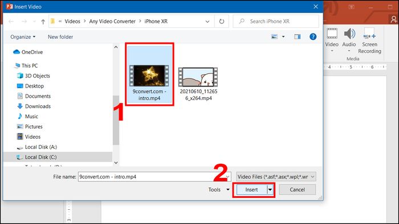Create a New folder

[60, 37]
